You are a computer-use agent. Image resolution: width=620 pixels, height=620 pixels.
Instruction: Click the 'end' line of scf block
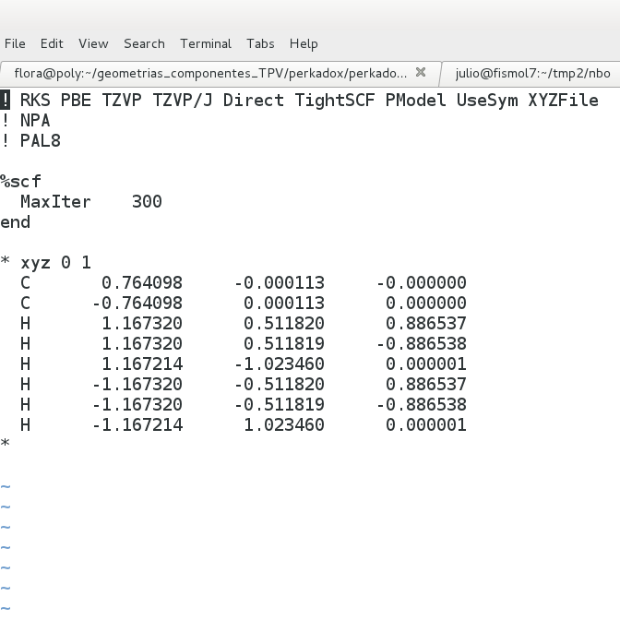point(16,222)
